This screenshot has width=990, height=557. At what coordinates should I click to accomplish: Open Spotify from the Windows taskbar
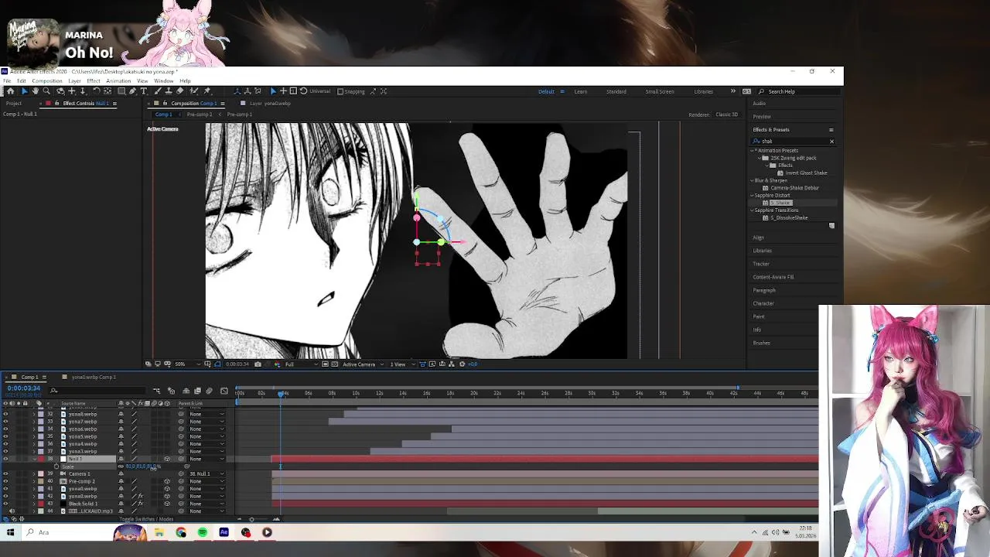point(203,532)
